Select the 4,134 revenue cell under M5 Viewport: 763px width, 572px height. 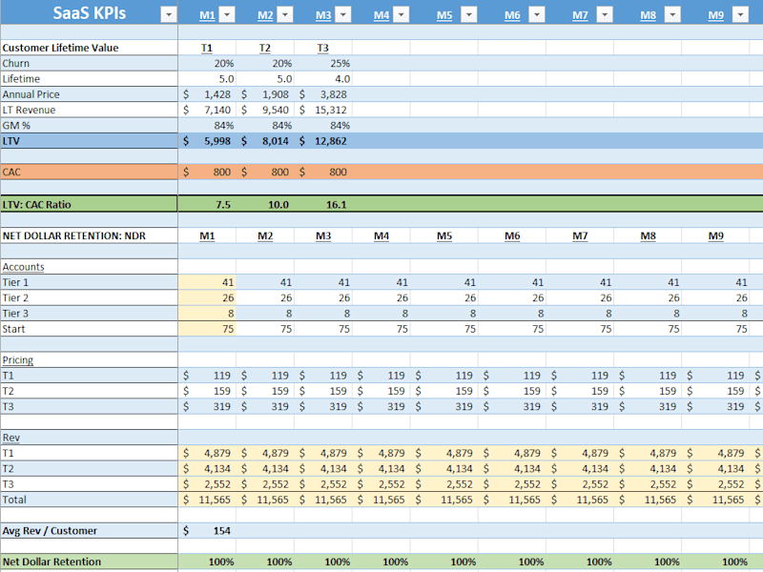coord(444,468)
